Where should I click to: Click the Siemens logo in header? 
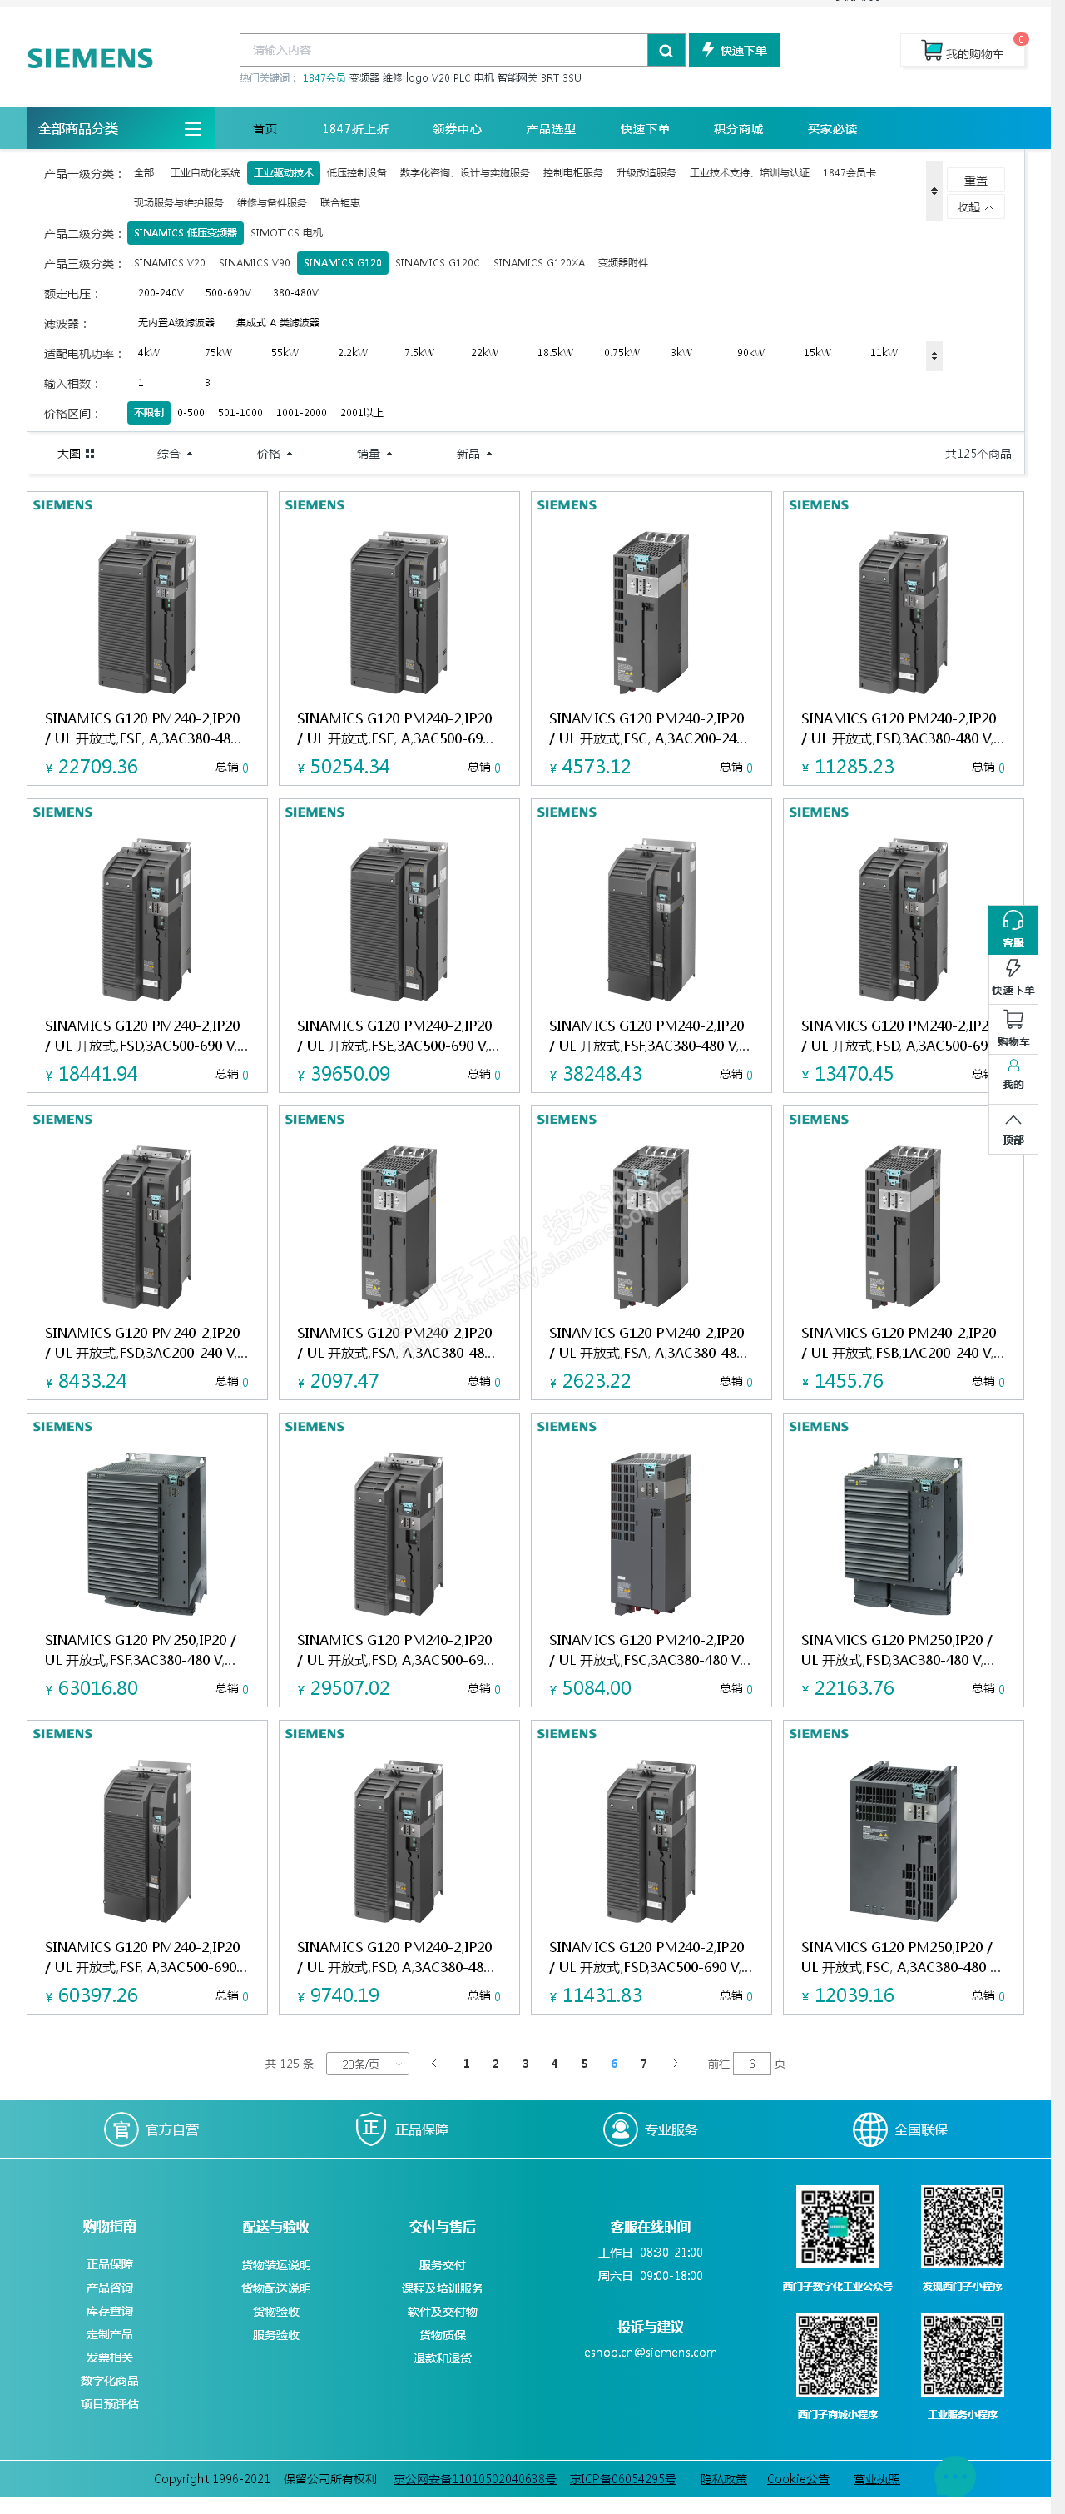coord(90,58)
